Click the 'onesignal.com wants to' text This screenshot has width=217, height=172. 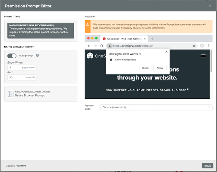click(x=125, y=54)
